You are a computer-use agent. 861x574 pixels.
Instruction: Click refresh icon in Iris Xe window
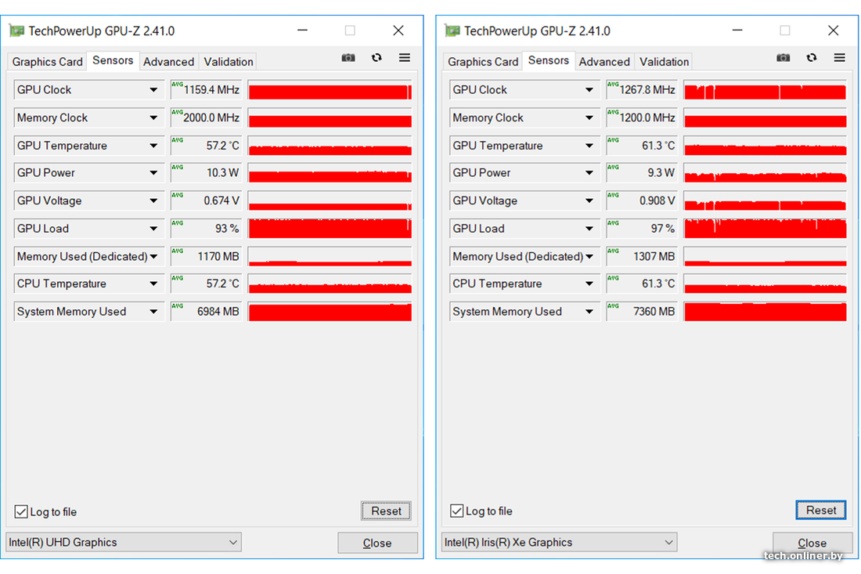coord(812,58)
